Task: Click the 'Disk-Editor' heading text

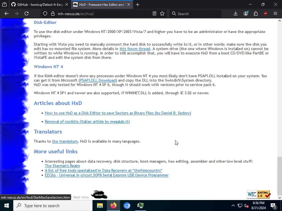Action: pos(45,23)
